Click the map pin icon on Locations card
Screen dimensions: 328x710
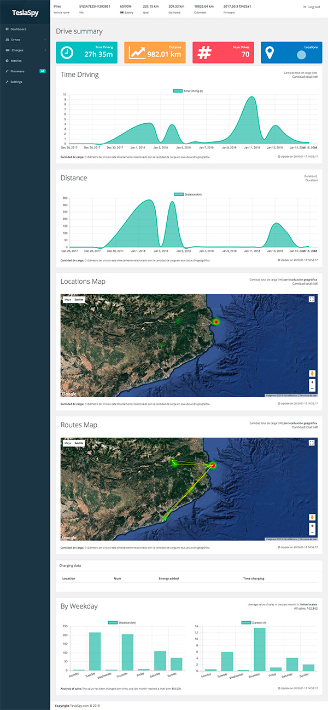point(270,53)
